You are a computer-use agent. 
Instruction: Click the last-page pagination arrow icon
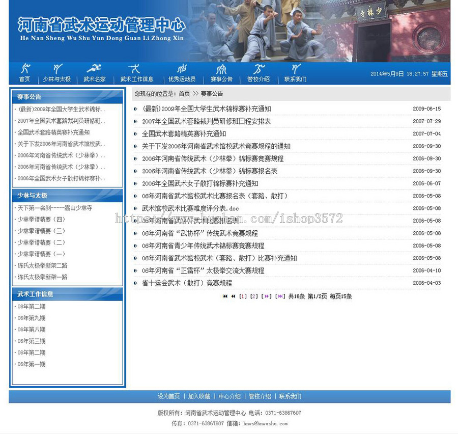point(279,296)
